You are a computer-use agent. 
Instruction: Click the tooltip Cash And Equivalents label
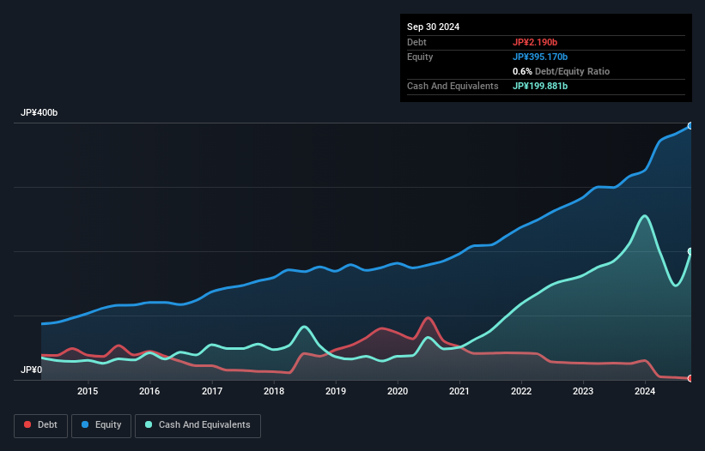coord(453,86)
